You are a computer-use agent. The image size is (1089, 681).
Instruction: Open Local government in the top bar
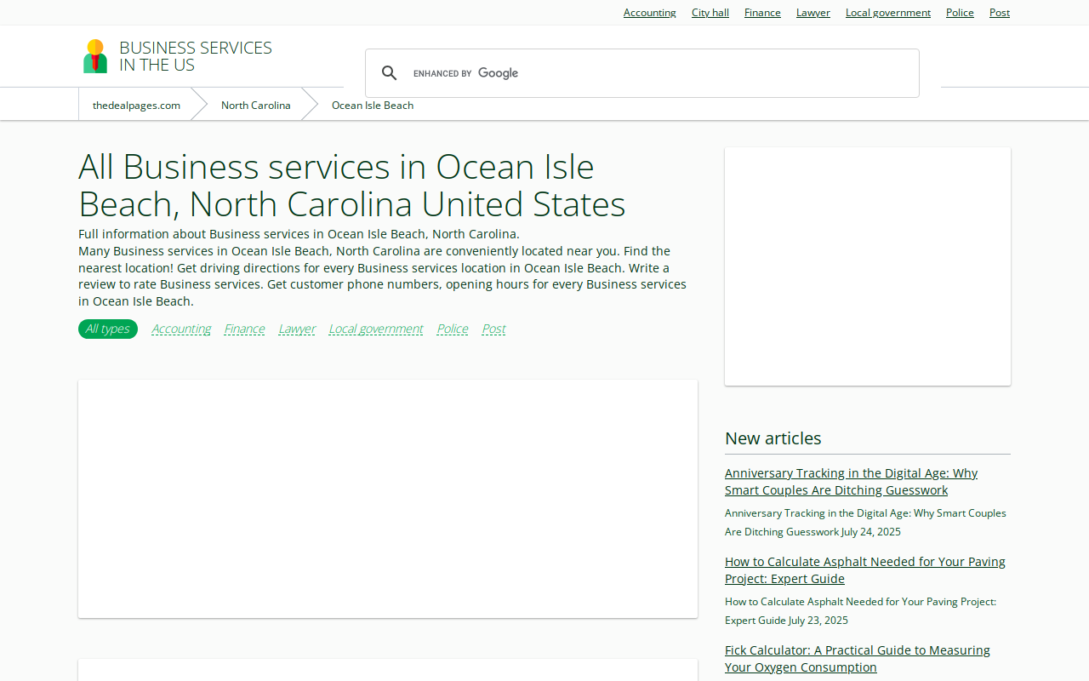tap(888, 13)
